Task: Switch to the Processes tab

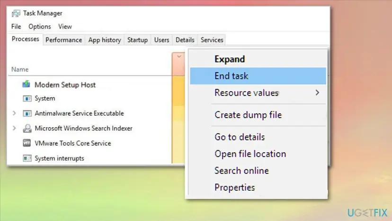Action: click(25, 39)
